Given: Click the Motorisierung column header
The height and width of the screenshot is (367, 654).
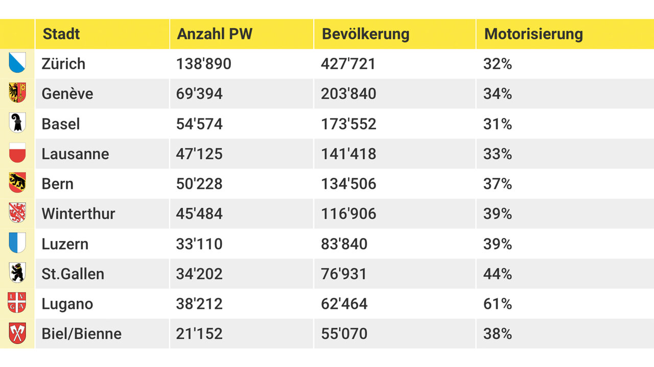Looking at the screenshot, I should tap(533, 34).
